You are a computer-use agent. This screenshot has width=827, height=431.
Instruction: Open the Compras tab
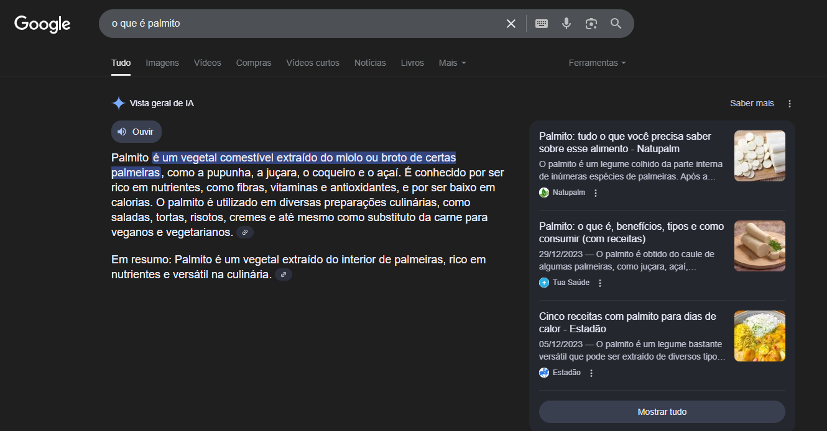(x=254, y=63)
